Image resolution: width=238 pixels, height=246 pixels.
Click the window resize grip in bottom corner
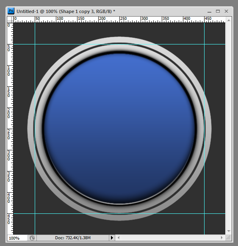coord(228,238)
